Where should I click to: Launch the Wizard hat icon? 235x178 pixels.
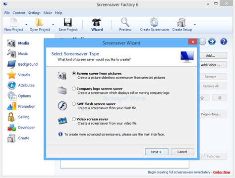point(97,22)
